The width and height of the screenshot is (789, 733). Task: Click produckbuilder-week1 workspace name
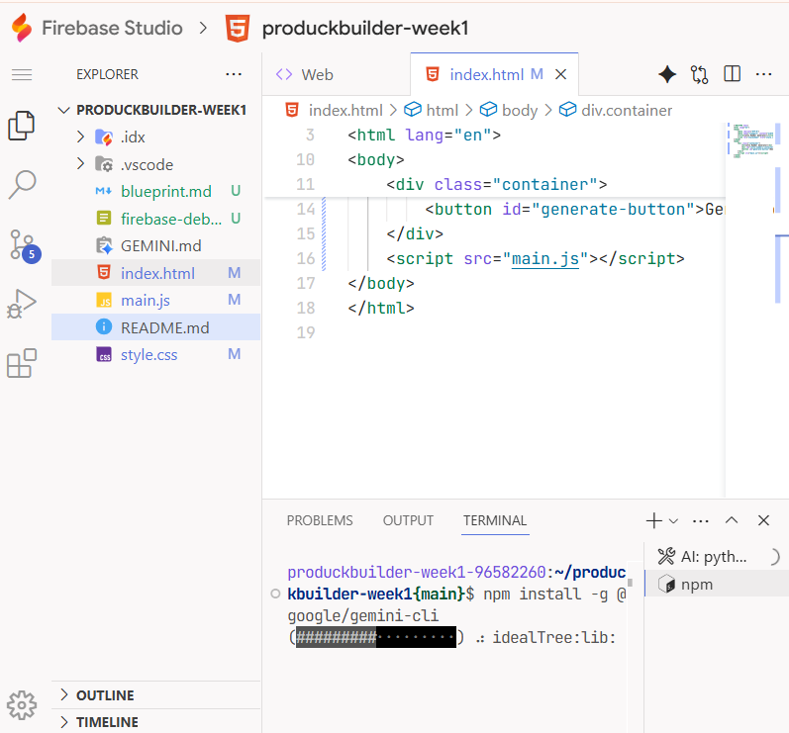click(x=365, y=28)
